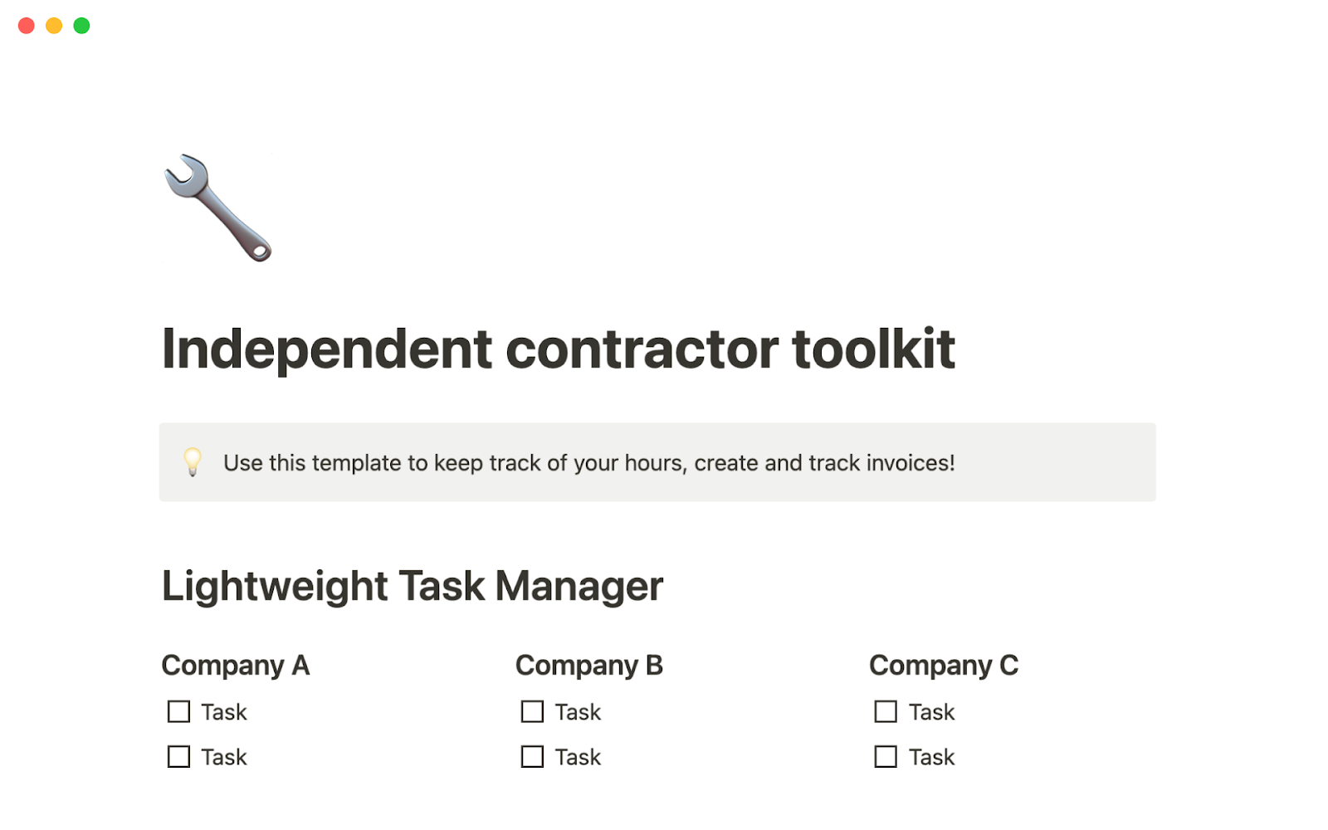Viewport: 1328px width, 830px height.
Task: Toggle the first Task checkbox under Company C
Action: point(886,711)
